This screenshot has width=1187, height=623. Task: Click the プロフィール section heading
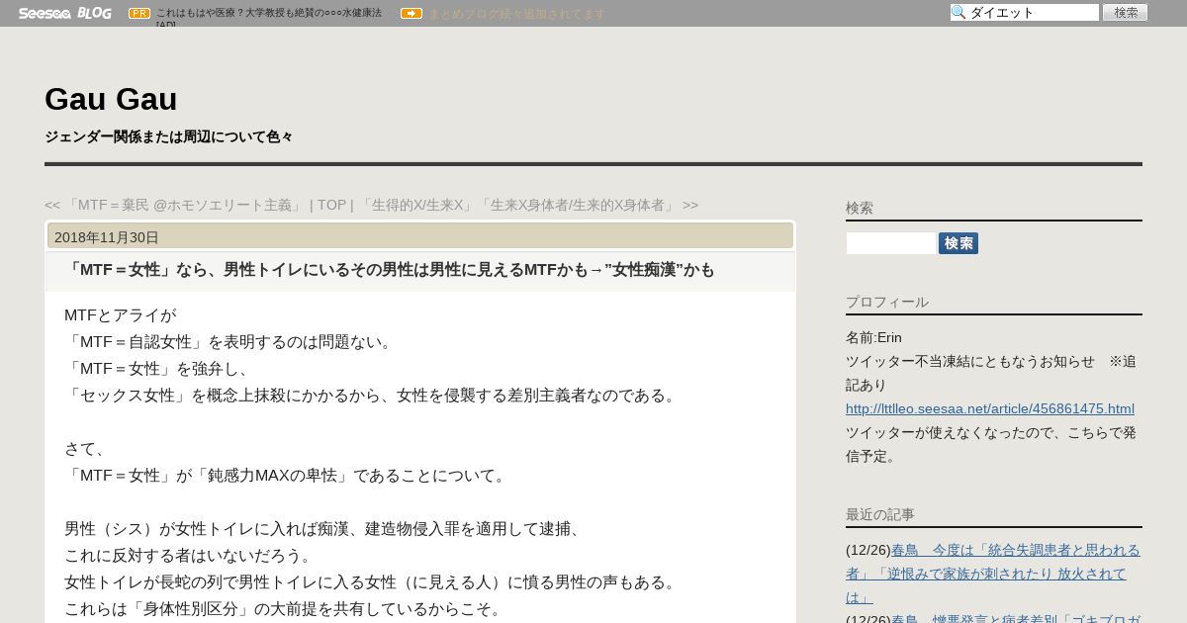(887, 302)
